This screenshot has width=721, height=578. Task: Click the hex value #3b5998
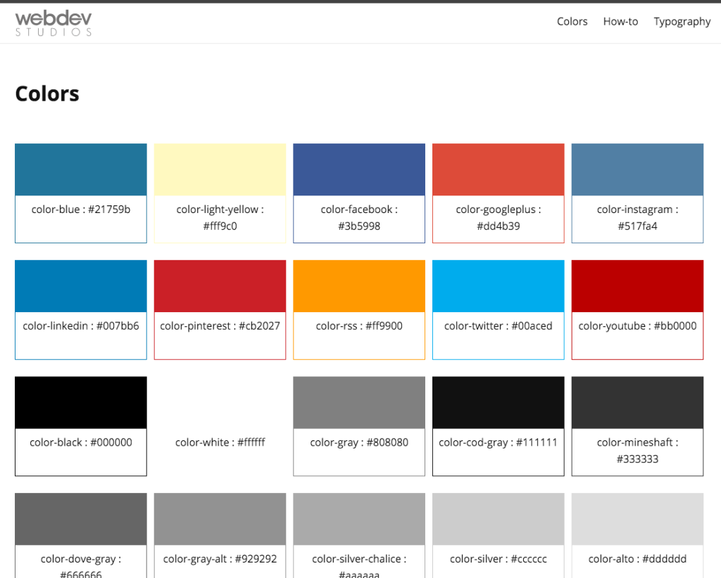[x=359, y=226]
